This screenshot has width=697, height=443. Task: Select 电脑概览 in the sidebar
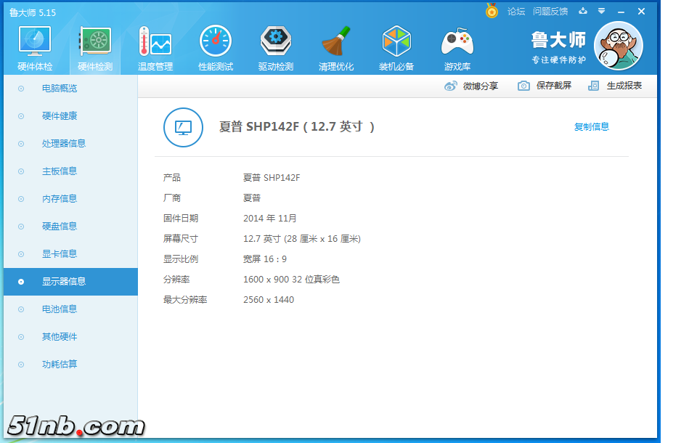click(x=60, y=89)
